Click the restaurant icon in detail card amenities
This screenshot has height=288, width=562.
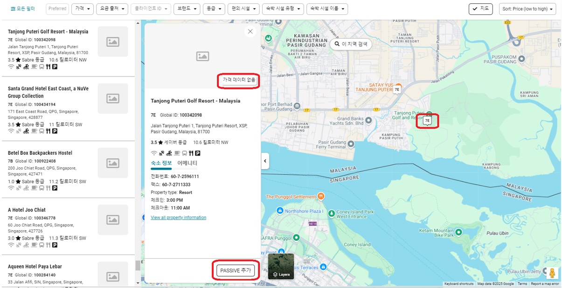click(x=191, y=153)
